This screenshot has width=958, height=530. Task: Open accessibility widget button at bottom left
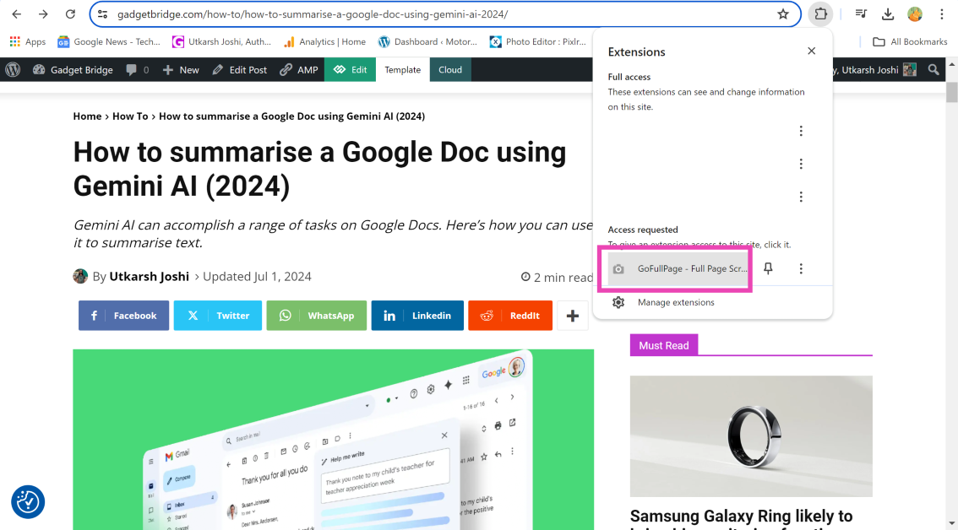[28, 502]
